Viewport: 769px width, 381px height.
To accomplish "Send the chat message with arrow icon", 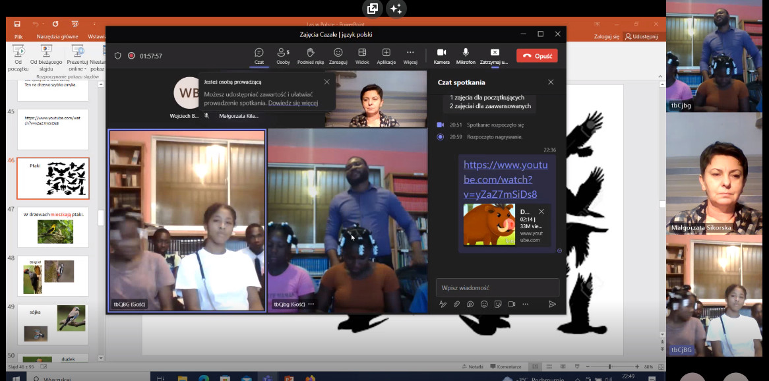I will [552, 304].
